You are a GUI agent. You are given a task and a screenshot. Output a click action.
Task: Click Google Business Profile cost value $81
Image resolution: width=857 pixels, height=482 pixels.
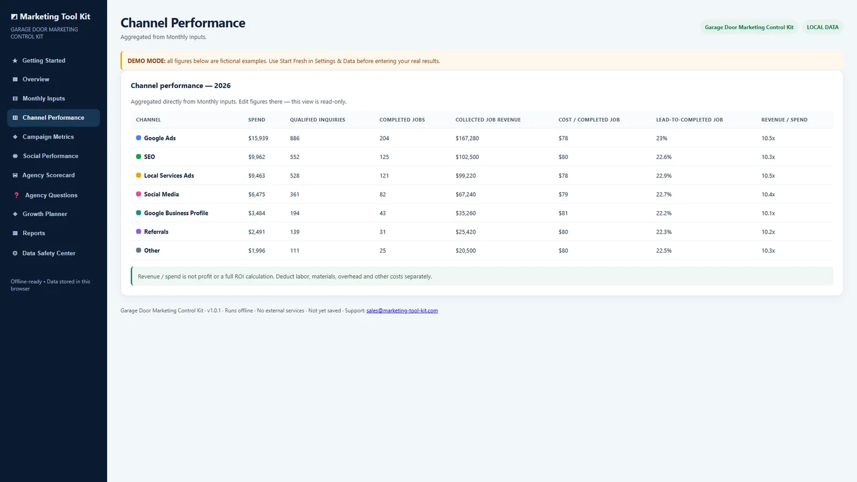click(563, 213)
